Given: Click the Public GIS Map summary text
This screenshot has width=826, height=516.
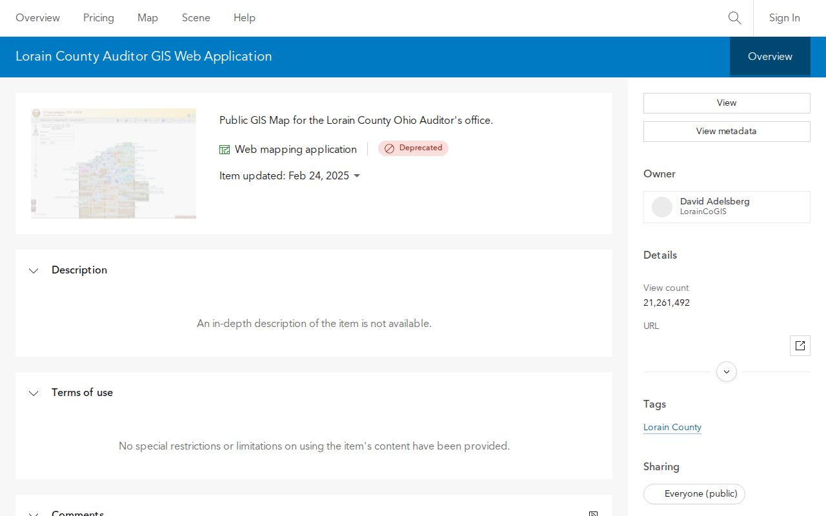Looking at the screenshot, I should pyautogui.click(x=356, y=120).
